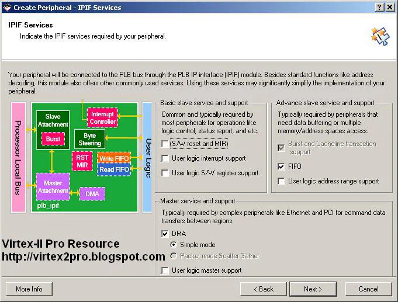Toggle User logic address range support
The image size is (398, 302).
click(x=282, y=181)
